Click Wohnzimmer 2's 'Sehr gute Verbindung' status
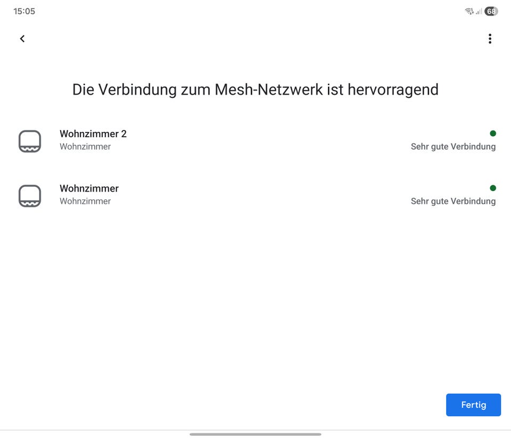Viewport: 511px width, 439px height. coord(453,146)
